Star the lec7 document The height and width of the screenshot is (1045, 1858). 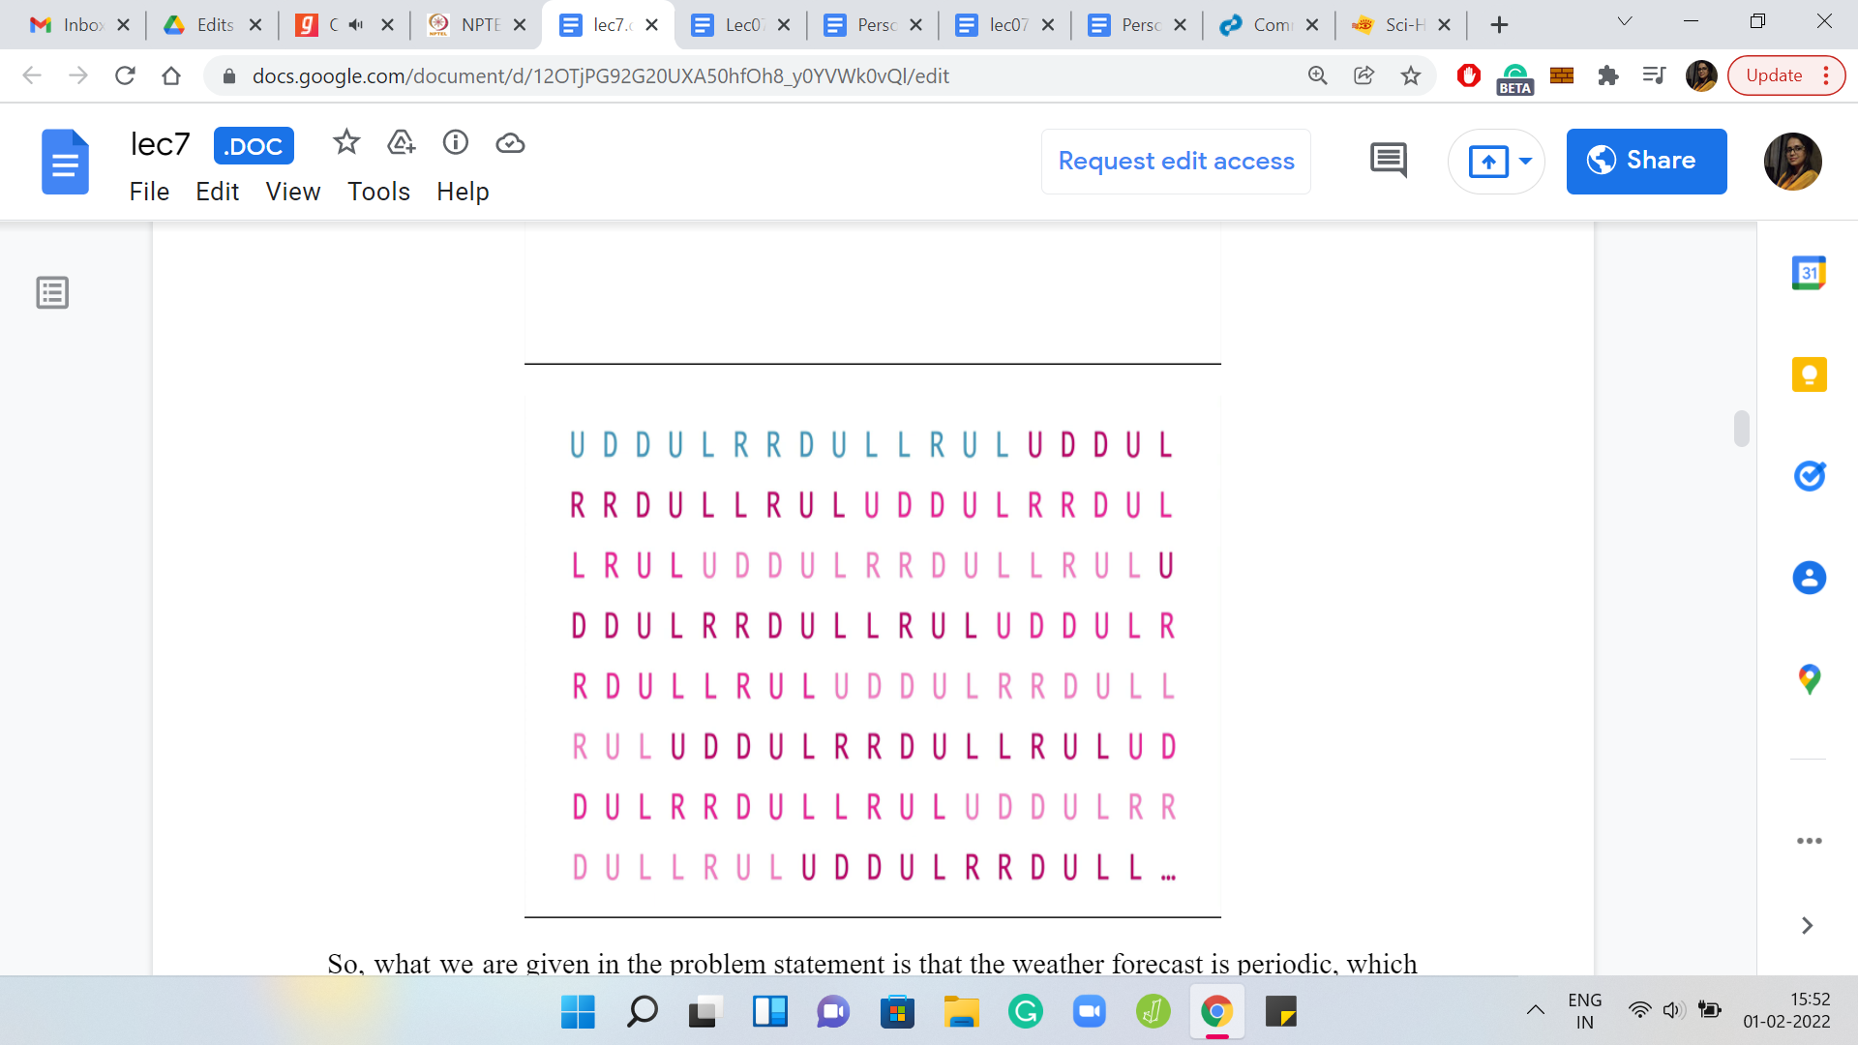coord(345,143)
